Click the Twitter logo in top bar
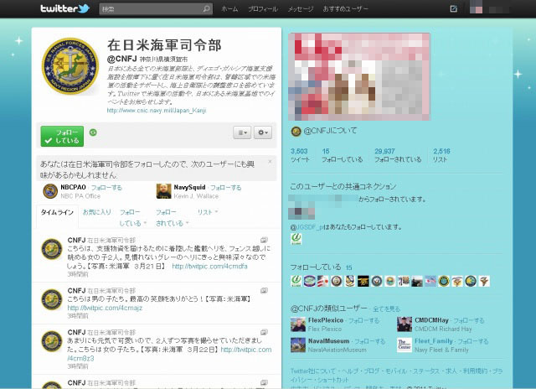This screenshot has width=536, height=389. coord(65,8)
